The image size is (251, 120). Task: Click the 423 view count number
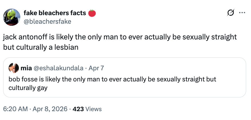[78, 109]
